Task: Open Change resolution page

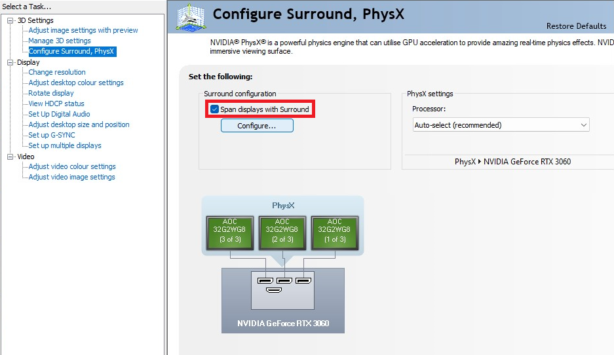Action: point(57,72)
